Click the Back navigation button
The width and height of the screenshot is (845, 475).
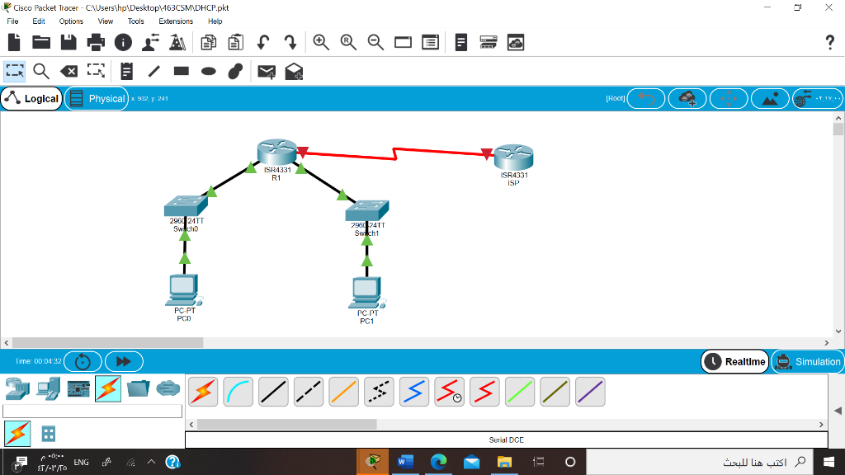click(x=646, y=99)
